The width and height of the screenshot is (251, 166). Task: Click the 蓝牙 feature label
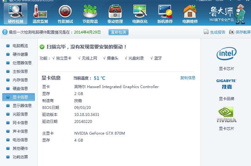click(x=158, y=58)
